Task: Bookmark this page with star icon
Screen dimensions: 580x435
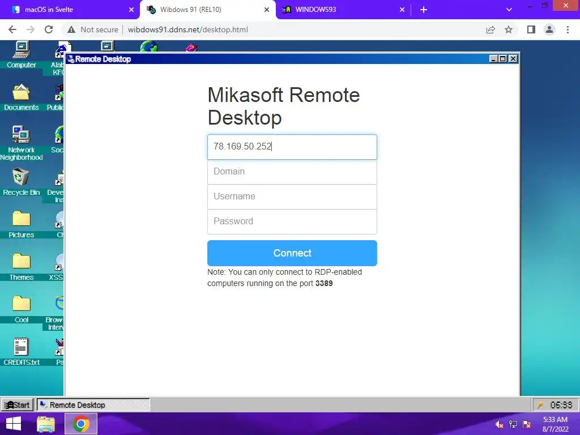Action: (509, 29)
